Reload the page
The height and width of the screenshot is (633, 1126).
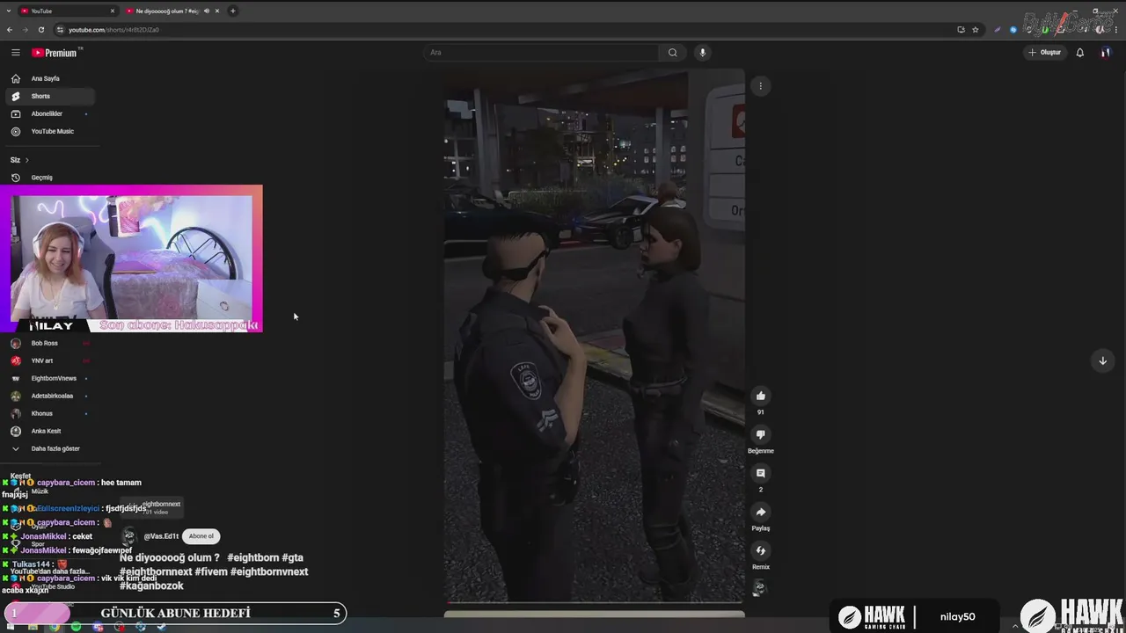click(40, 30)
